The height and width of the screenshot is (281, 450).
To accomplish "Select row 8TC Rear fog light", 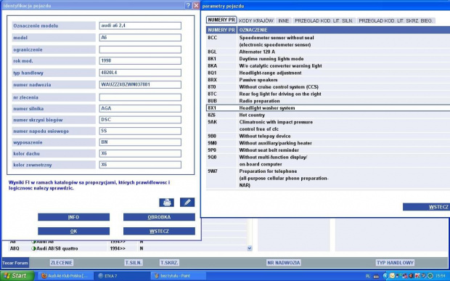I will click(328, 94).
